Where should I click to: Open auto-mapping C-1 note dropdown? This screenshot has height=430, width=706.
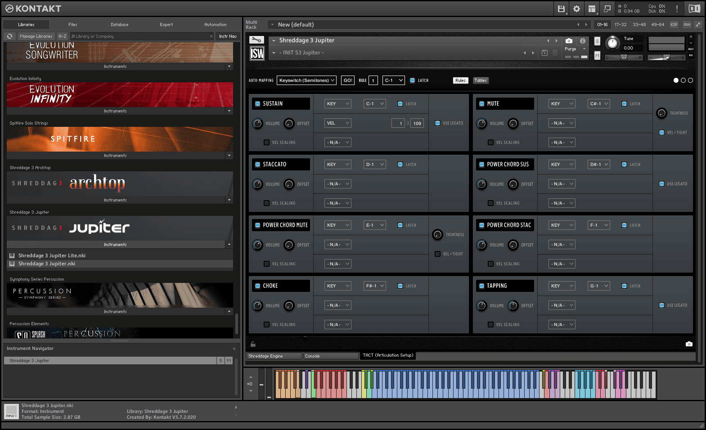[394, 80]
